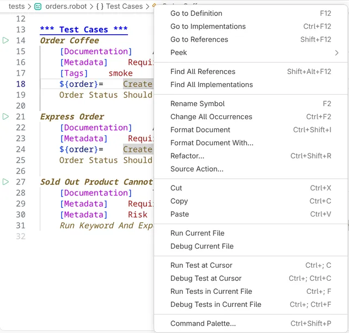Click the Express Order test name
Viewport: 349px width, 333px height.
point(72,116)
